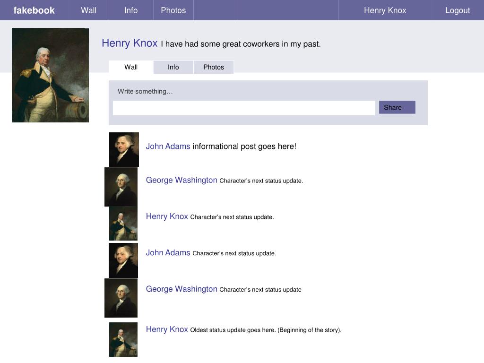
Task: Click George Washington name on 'Character's next status update.' post
Action: 181,180
